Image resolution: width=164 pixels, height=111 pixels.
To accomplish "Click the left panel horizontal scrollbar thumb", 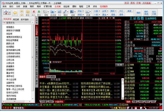I will [14, 101].
